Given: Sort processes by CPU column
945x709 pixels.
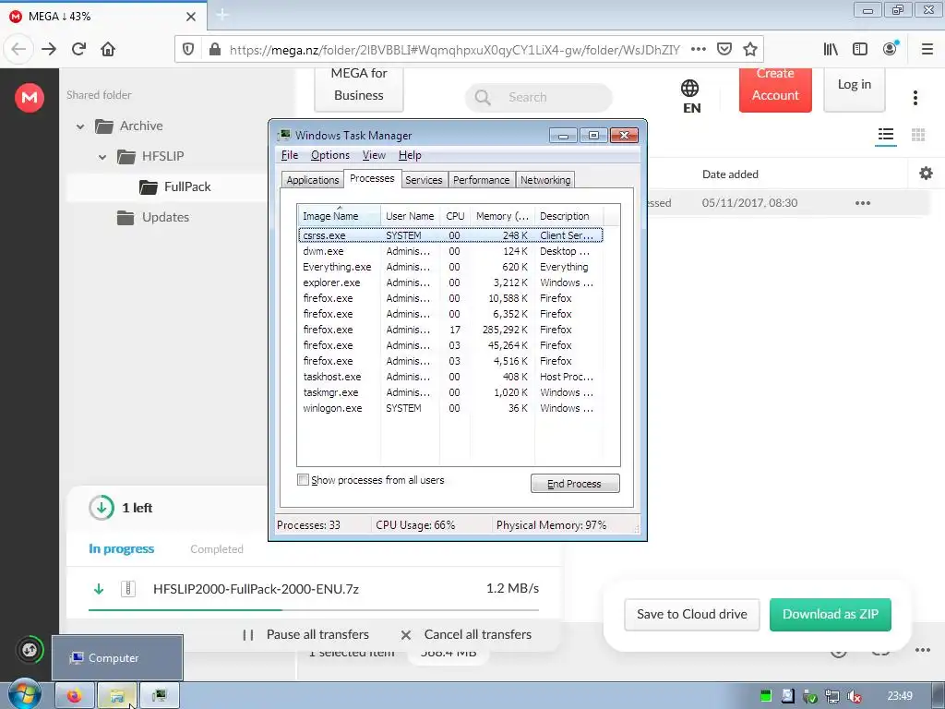Looking at the screenshot, I should [x=455, y=215].
